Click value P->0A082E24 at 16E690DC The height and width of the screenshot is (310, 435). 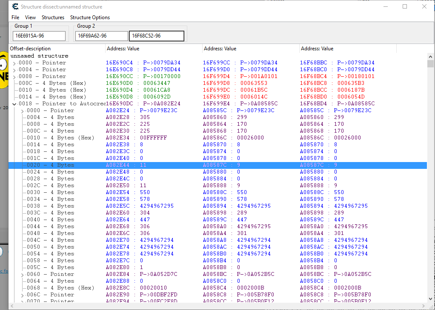click(162, 104)
